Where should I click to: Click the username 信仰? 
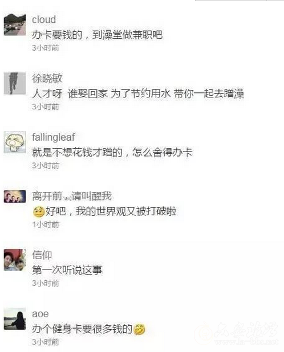[x=42, y=255]
